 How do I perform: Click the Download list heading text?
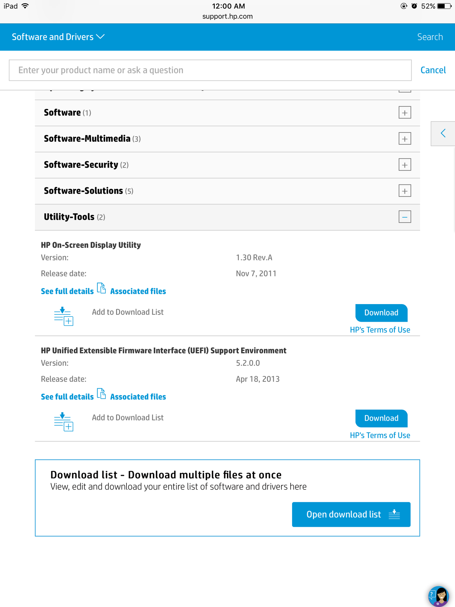[166, 475]
